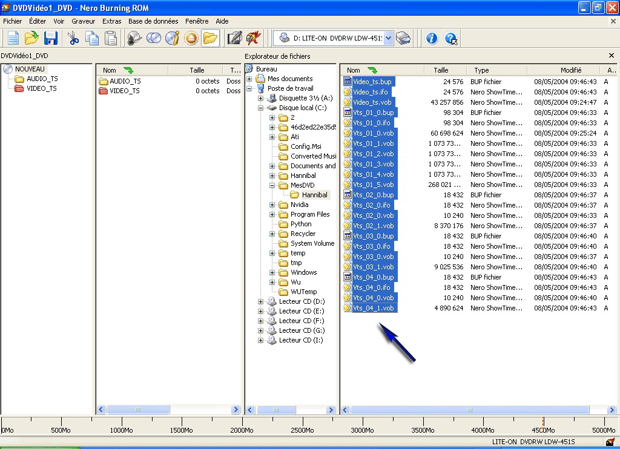The width and height of the screenshot is (620, 449).
Task: Click the 4500Mo capacity marker on disc gauge
Action: (x=543, y=430)
